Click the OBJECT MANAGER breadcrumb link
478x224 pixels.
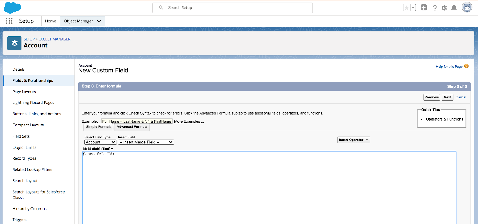point(55,39)
